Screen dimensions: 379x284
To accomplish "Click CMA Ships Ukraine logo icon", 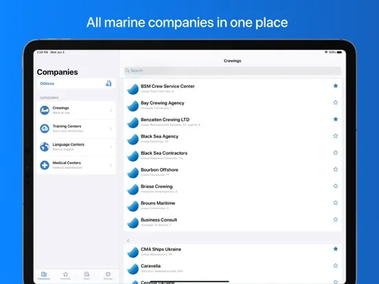I will point(133,252).
